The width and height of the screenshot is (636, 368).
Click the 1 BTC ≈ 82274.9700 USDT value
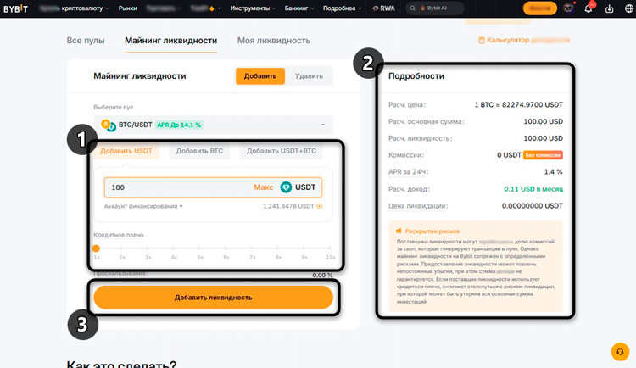click(519, 104)
